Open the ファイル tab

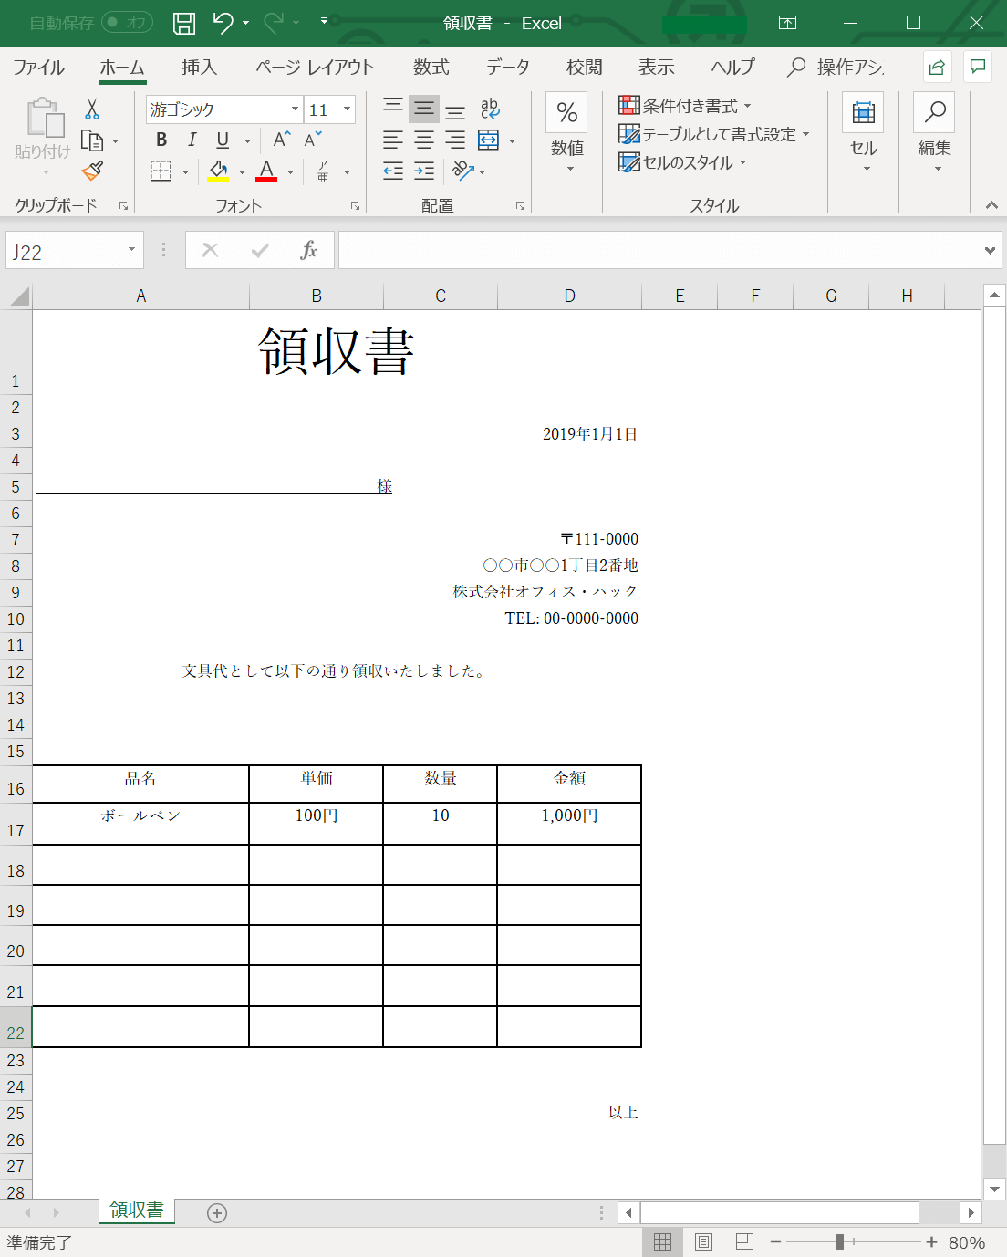pos(38,67)
